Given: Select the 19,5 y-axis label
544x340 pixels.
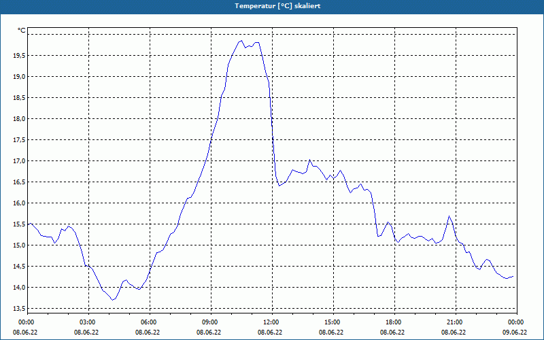Looking at the screenshot, I should tap(19, 56).
